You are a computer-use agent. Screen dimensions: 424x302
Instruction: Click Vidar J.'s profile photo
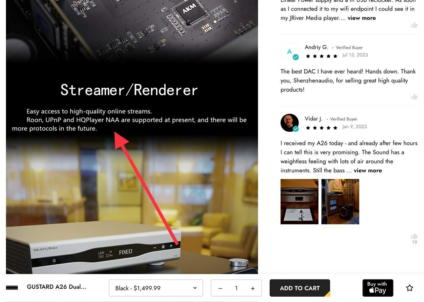tap(290, 123)
